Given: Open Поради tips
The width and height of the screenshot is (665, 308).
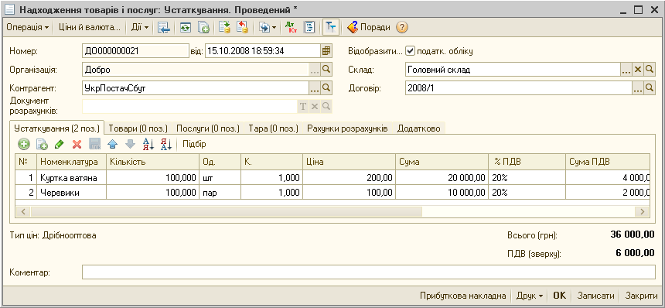Looking at the screenshot, I should click(369, 28).
